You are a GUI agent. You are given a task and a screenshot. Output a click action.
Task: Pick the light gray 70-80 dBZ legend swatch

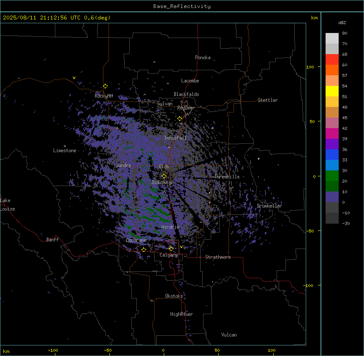tap(332, 38)
